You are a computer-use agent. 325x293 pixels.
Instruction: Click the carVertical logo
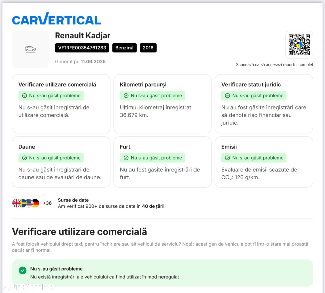56,19
